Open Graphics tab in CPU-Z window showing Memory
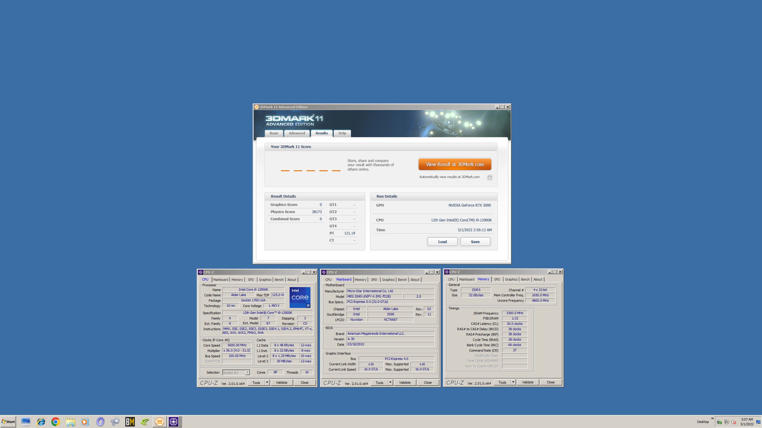 pyautogui.click(x=511, y=279)
